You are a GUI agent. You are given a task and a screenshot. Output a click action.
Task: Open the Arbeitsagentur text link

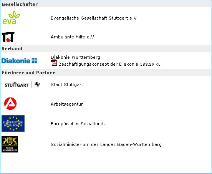67,104
